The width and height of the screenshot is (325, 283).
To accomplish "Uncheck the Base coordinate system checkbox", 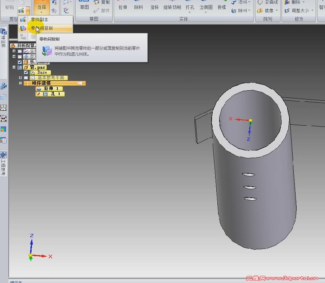I will 26,72.
